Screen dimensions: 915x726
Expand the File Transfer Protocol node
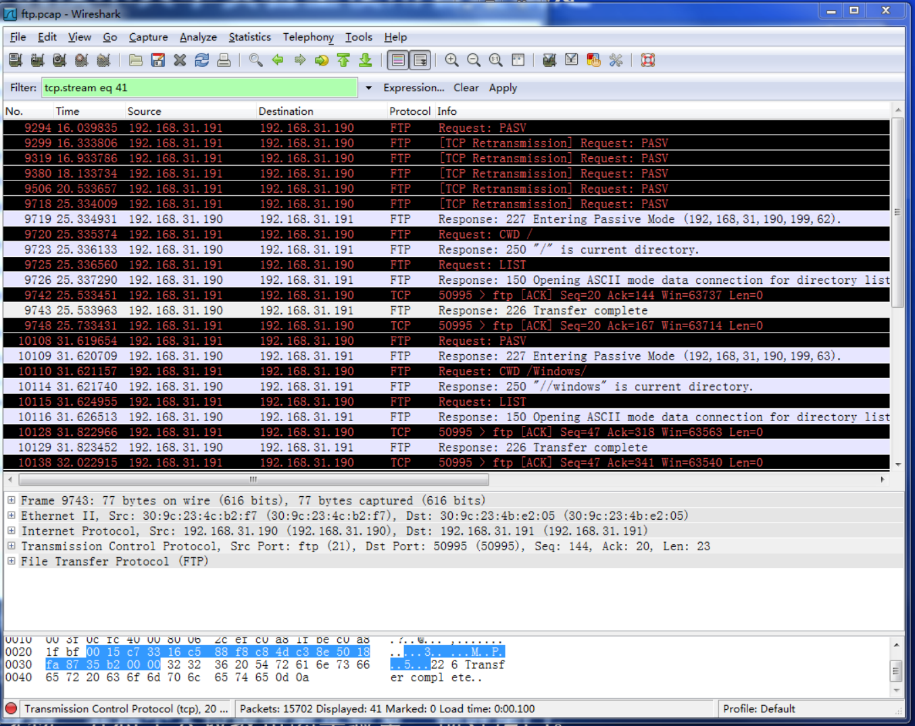[11, 561]
